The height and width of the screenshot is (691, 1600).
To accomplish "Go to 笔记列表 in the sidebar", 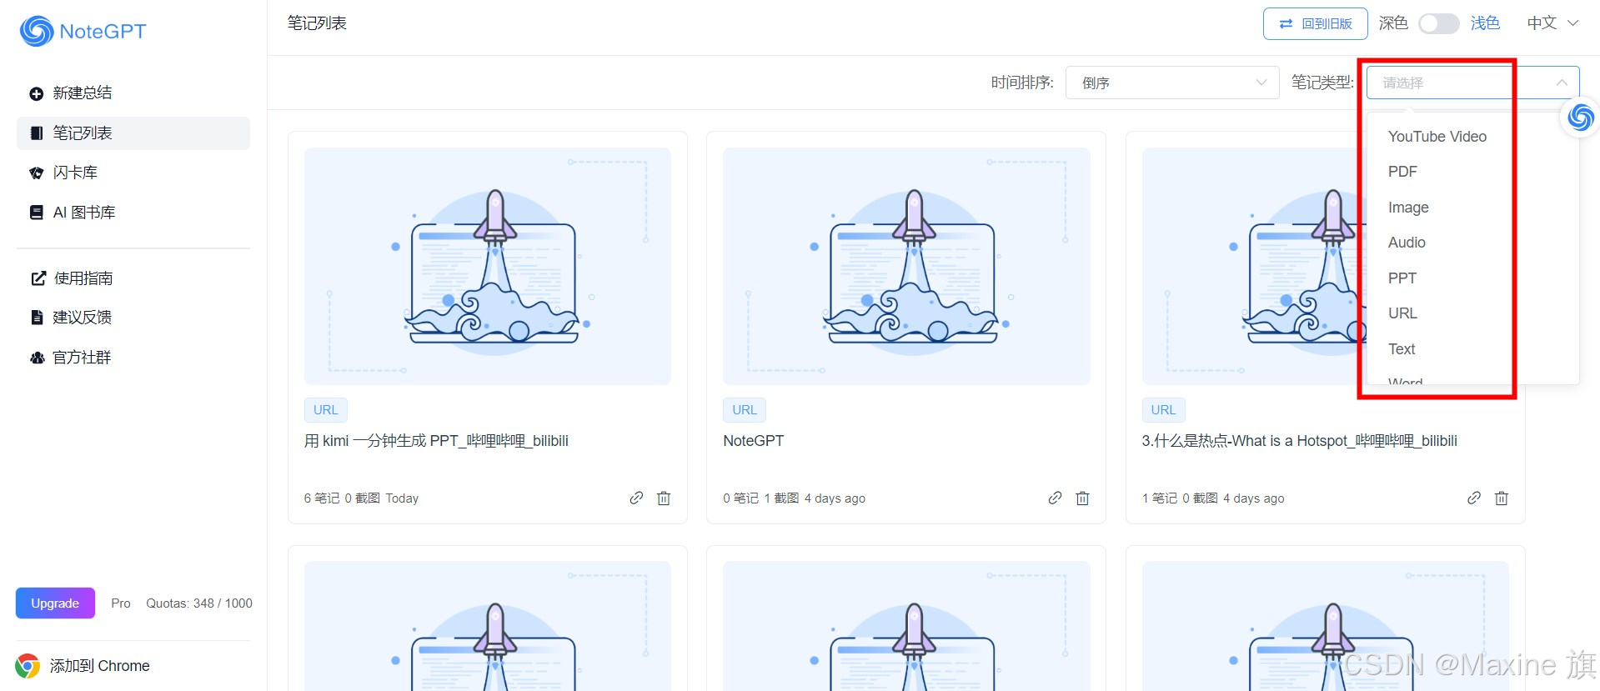I will tap(133, 133).
